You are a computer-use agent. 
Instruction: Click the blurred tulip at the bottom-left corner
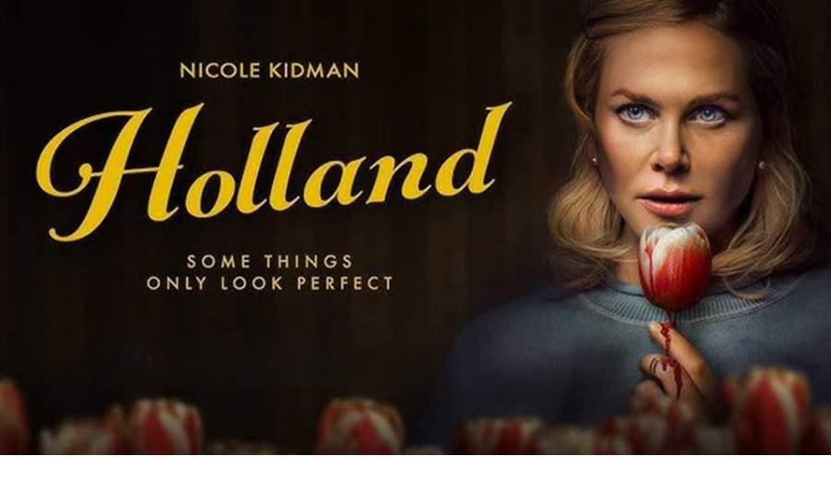[x=13, y=416]
